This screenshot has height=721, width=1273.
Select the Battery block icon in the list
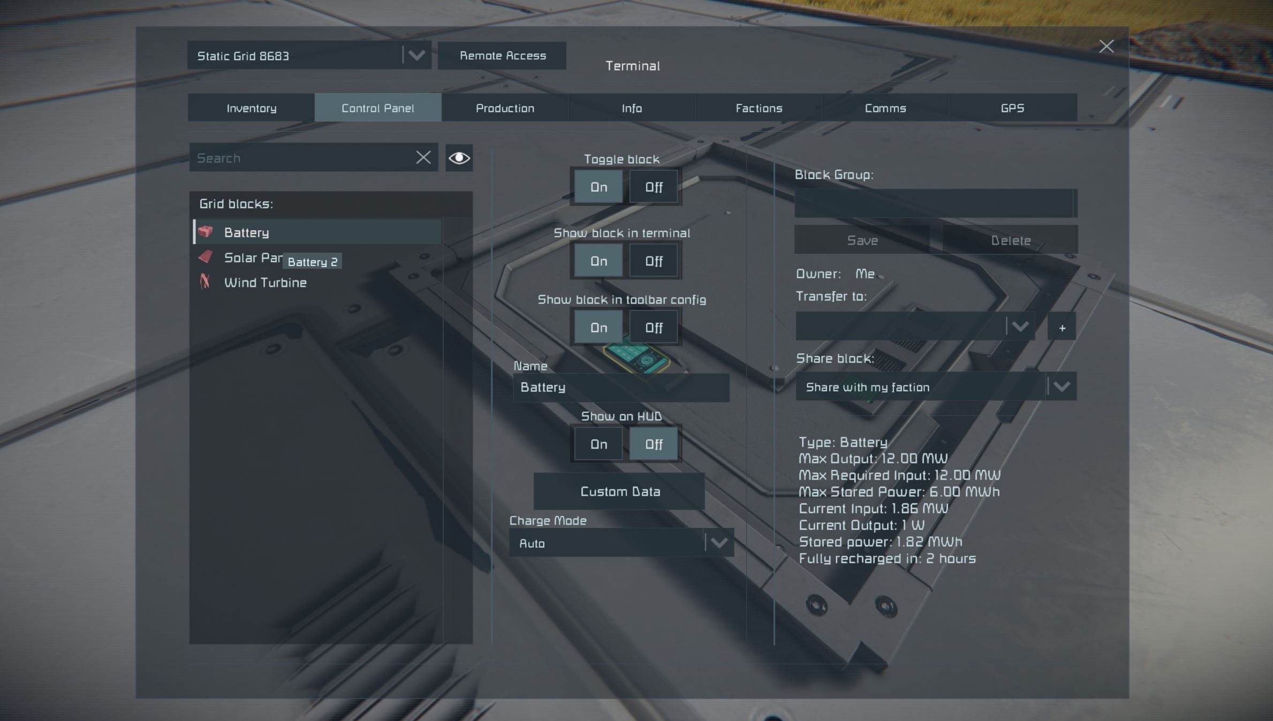click(x=206, y=232)
